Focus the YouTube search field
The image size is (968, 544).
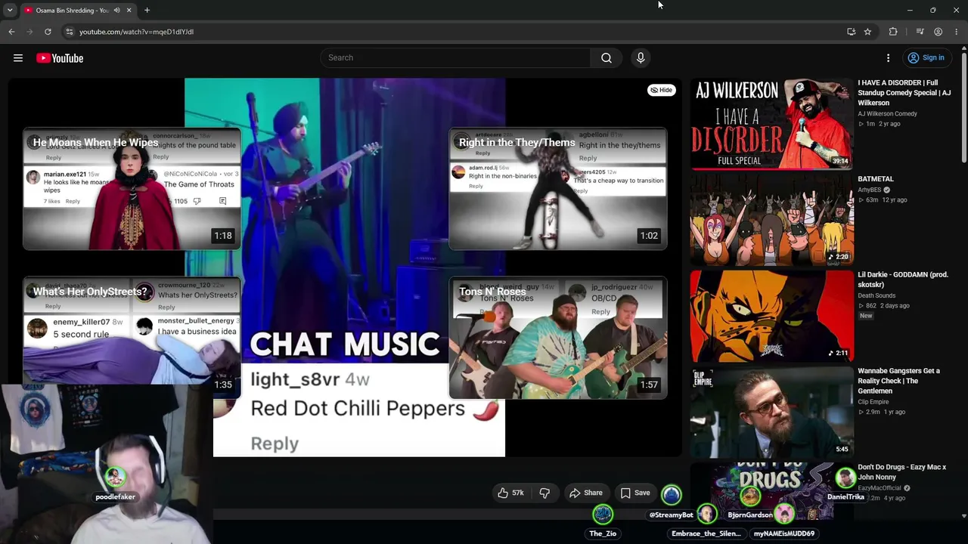(455, 58)
